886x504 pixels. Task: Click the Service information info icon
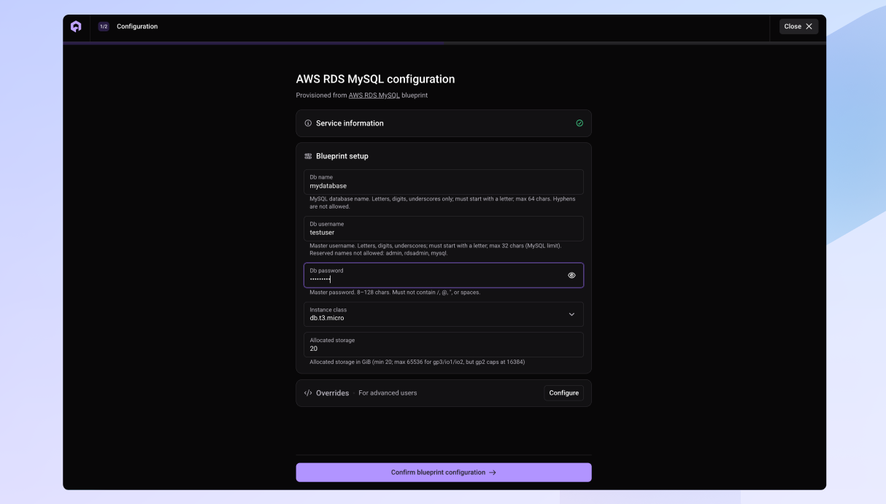308,123
